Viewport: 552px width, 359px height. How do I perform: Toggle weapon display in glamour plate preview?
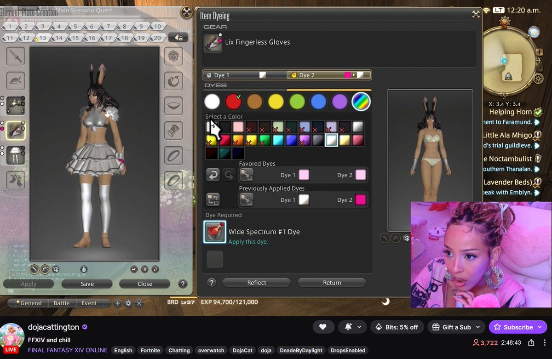click(35, 269)
